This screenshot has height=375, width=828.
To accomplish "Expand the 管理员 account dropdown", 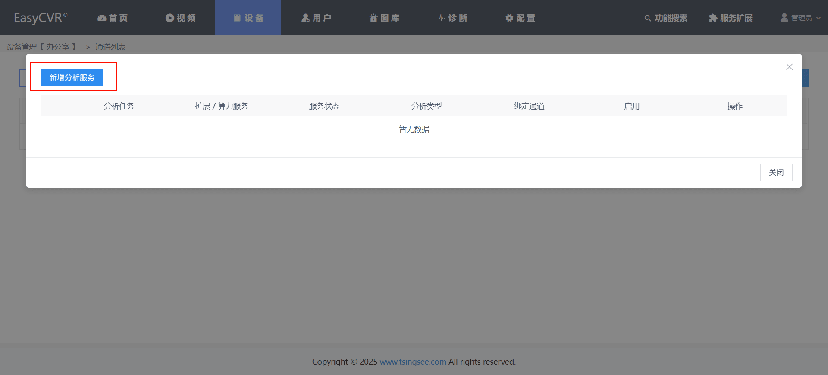I will coord(800,18).
